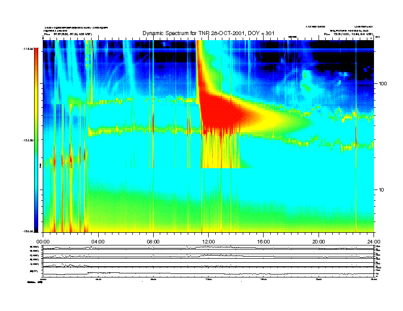Click the -150.00 color scale value

[x=28, y=231]
